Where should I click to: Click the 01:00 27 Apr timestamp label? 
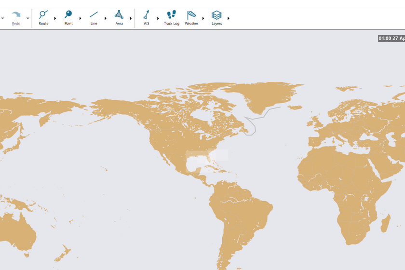point(391,38)
